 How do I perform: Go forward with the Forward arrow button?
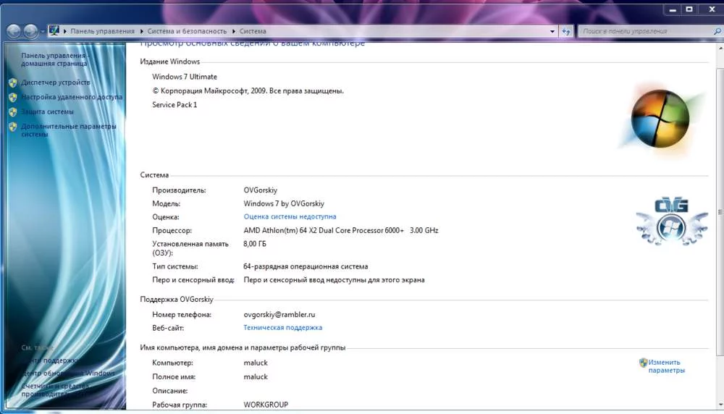pos(31,31)
